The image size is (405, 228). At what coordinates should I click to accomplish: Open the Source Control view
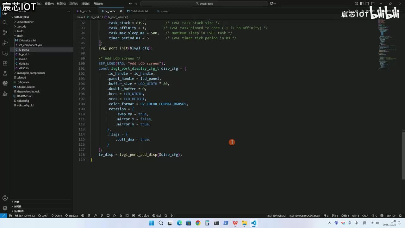coord(5,33)
